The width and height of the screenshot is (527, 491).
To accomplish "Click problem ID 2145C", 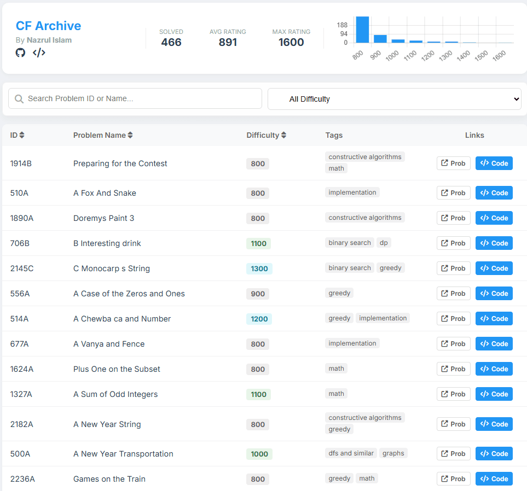I will (x=22, y=268).
